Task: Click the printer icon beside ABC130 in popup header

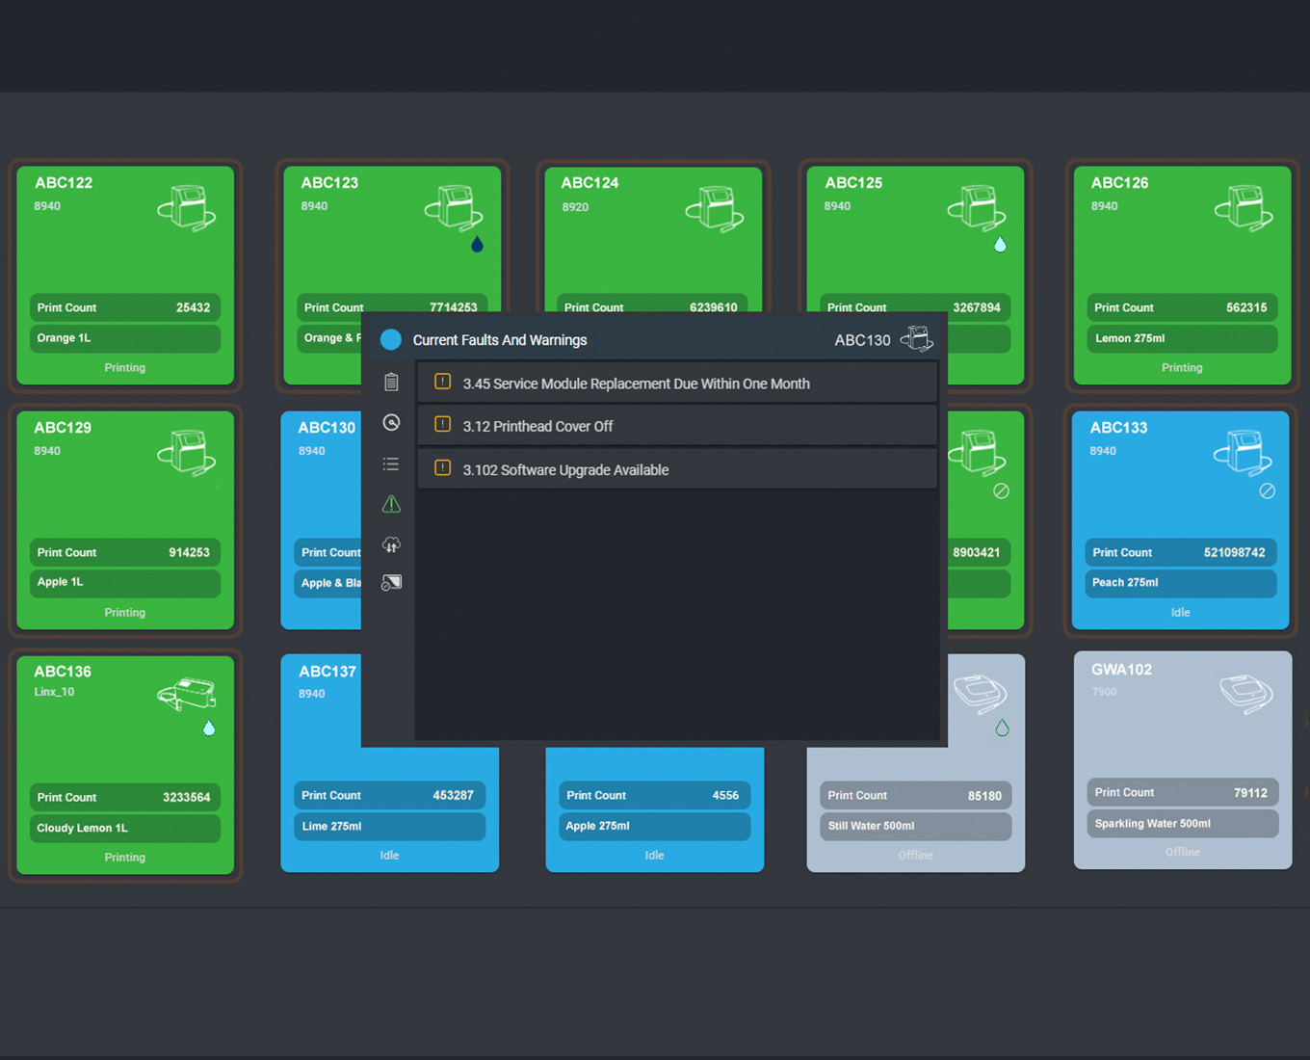Action: click(x=916, y=339)
